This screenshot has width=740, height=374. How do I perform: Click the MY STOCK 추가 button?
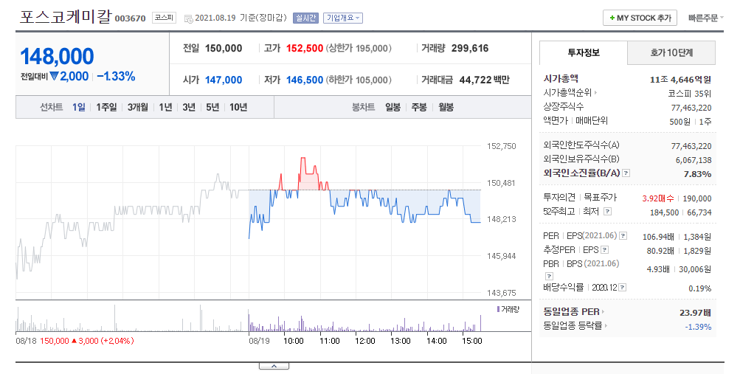click(x=640, y=18)
